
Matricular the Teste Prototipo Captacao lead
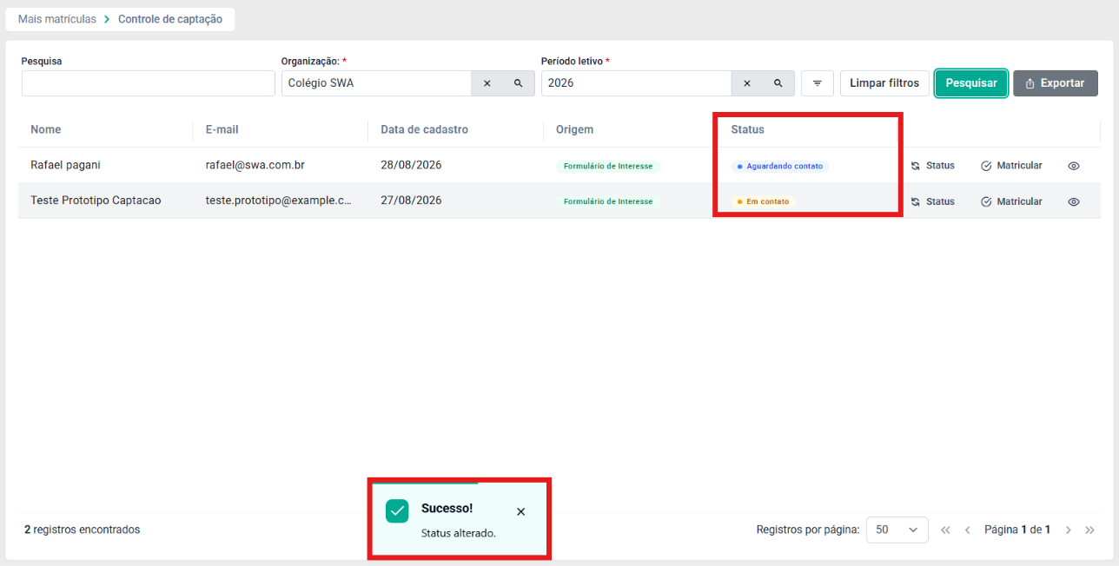tap(1011, 201)
